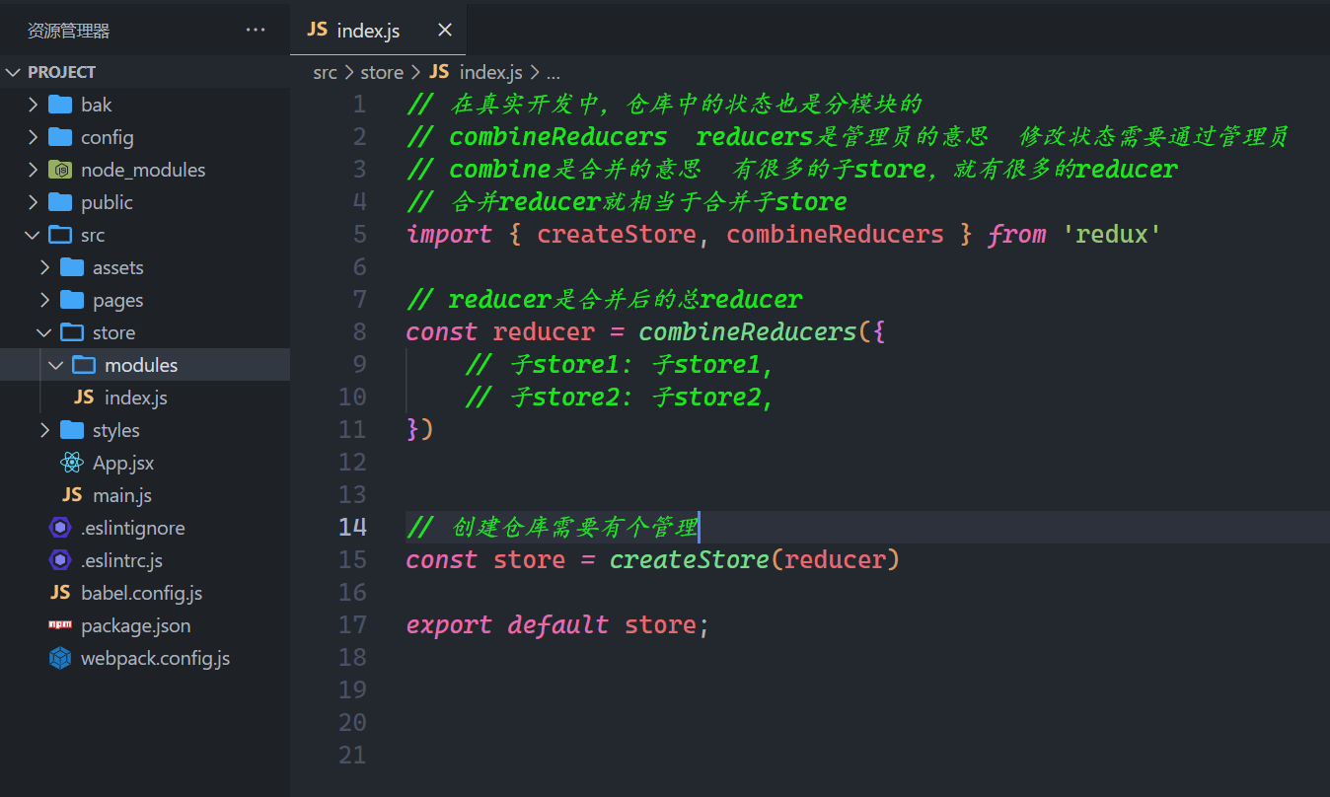Click the config folder icon

point(60,137)
